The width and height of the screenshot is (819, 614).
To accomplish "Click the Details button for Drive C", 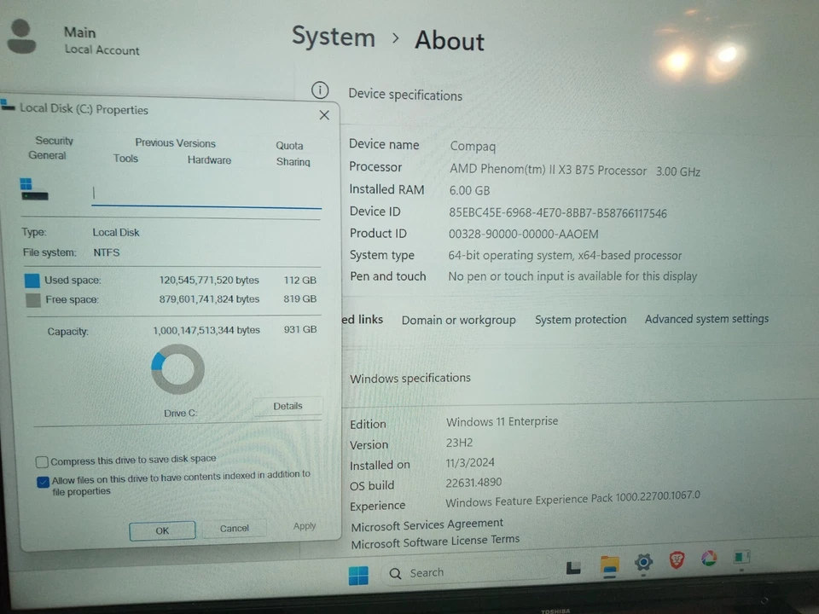I will [x=288, y=406].
